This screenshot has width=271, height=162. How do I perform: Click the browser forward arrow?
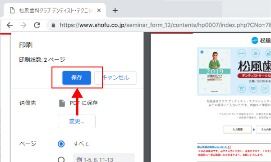click(23, 25)
